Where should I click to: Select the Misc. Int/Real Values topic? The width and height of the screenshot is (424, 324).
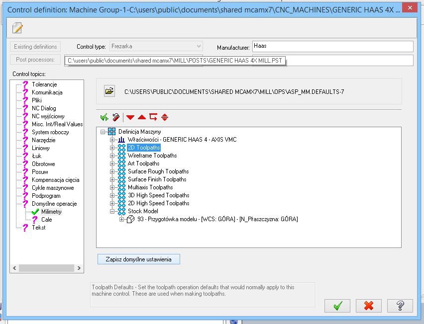pos(57,124)
